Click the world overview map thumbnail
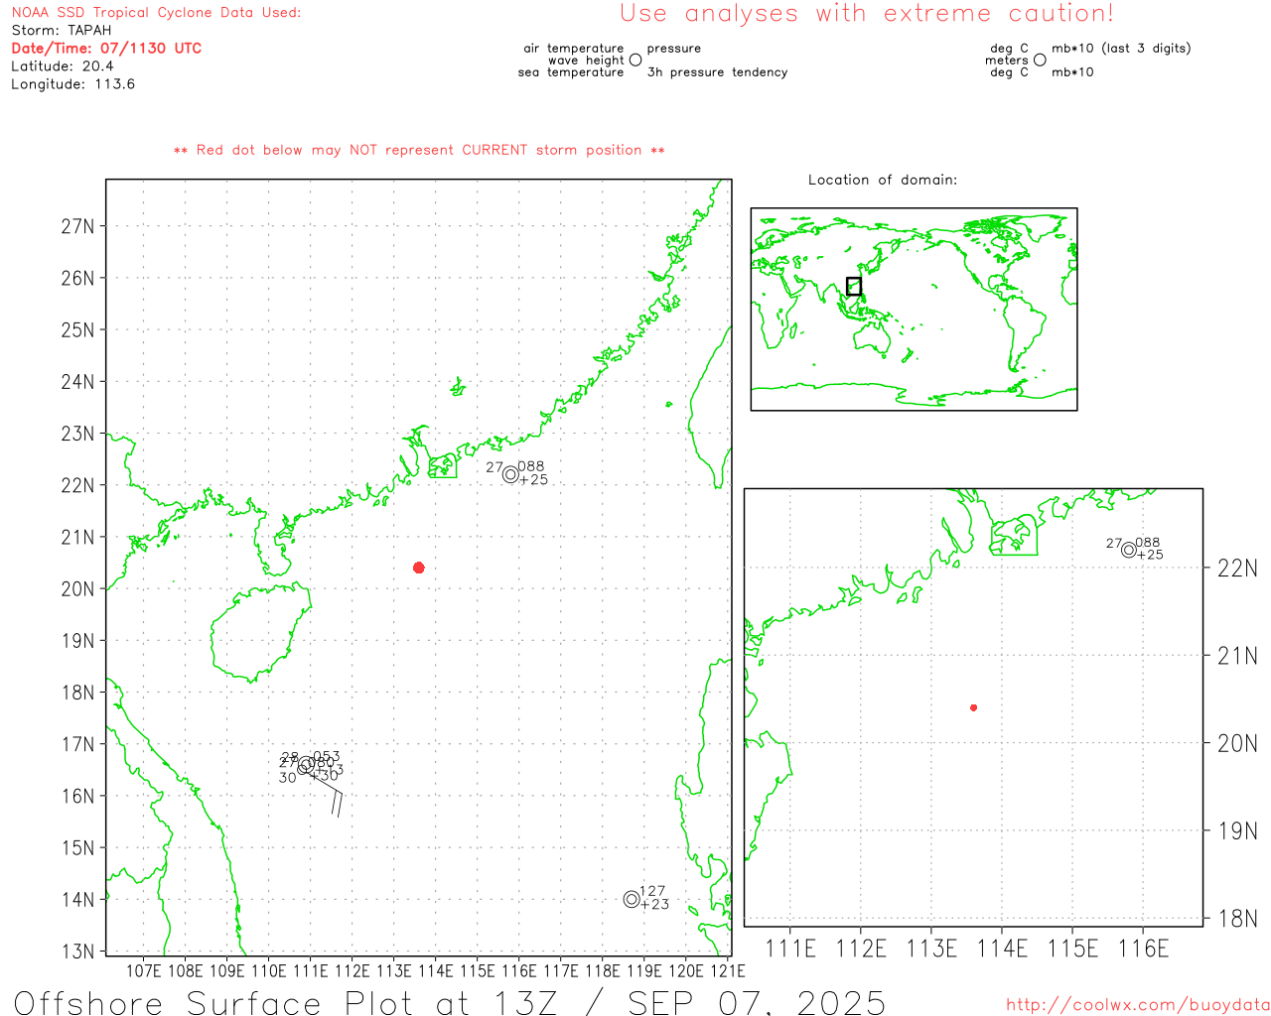 tap(914, 310)
